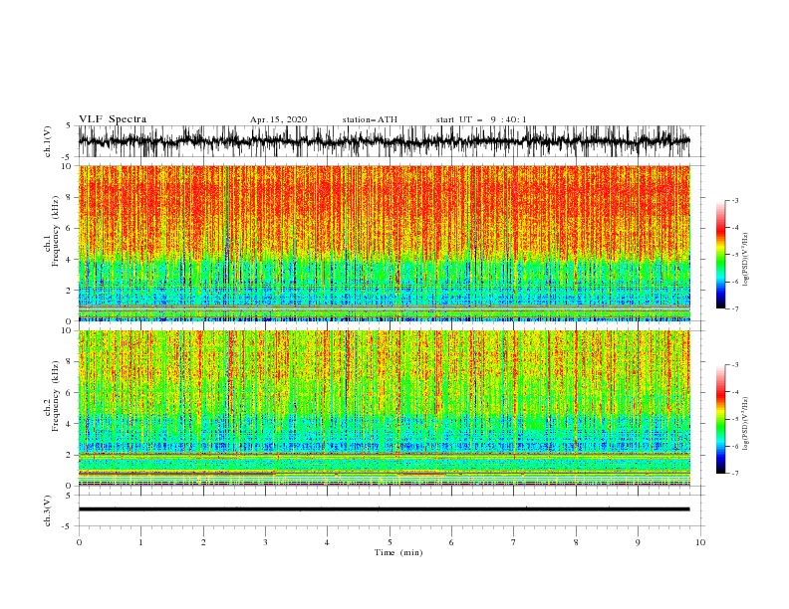Click the "5" tick on the ch.1(V) axis
The width and height of the screenshot is (789, 609).
point(69,126)
